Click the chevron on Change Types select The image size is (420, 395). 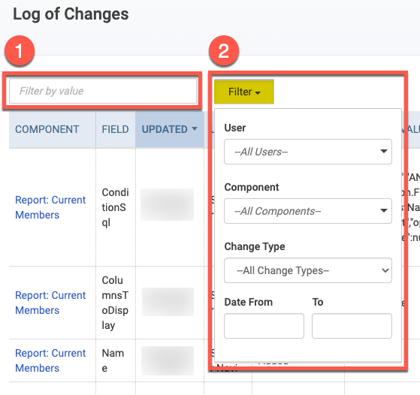coord(385,270)
